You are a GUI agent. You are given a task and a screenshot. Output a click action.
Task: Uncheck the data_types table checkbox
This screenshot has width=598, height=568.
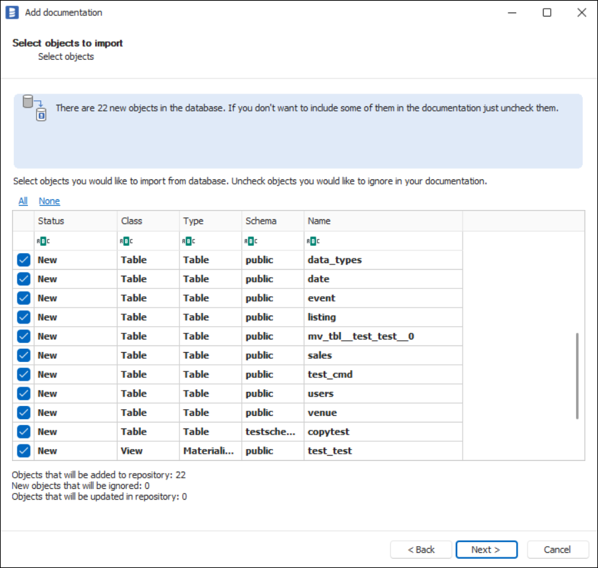(x=24, y=260)
